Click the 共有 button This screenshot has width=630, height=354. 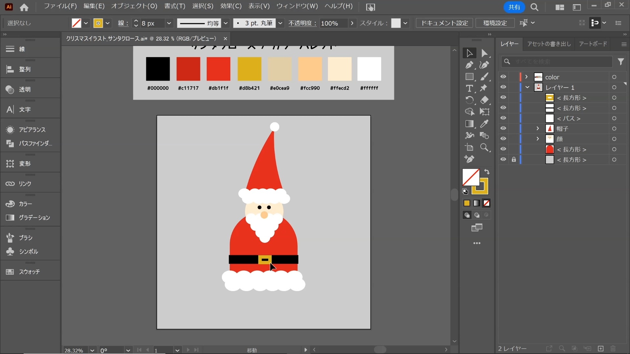tap(514, 7)
